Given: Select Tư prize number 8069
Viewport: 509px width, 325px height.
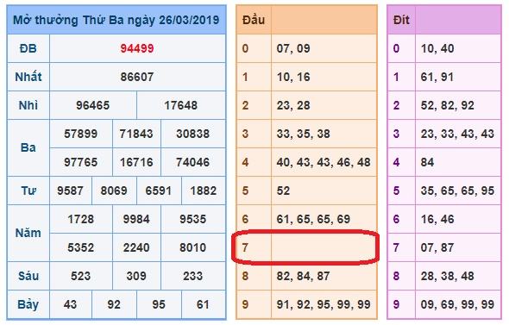Looking at the screenshot, I should click(114, 191).
